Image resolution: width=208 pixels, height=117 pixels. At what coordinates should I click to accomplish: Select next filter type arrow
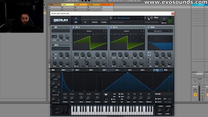(x=171, y=31)
